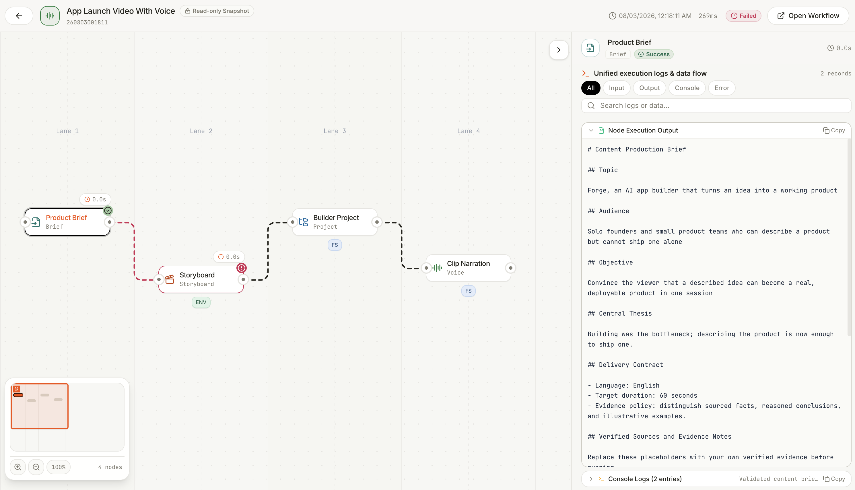Click the green success check on Product Brief node

coord(108,211)
